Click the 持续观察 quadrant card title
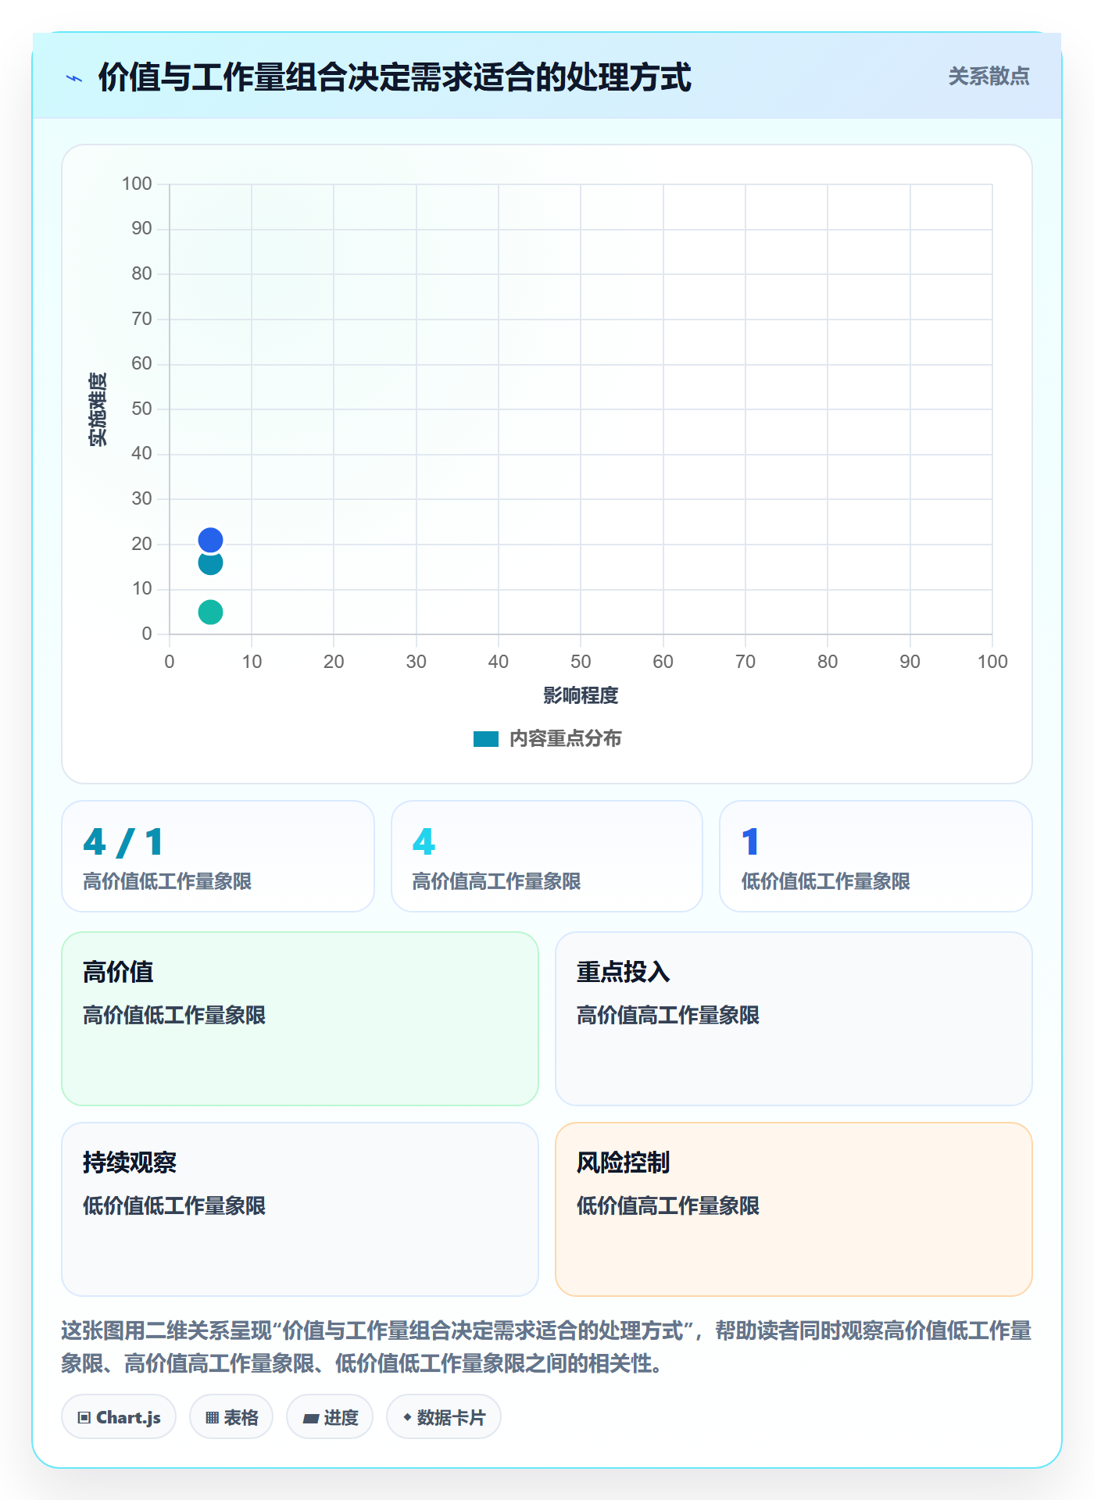The image size is (1094, 1500). [130, 1162]
